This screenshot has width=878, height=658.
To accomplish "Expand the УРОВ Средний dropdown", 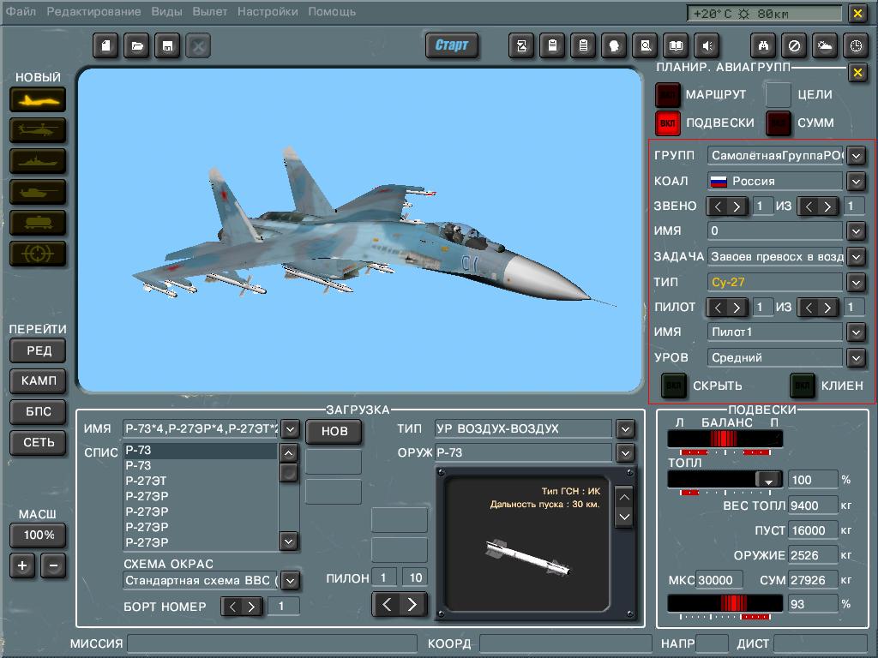I will [857, 357].
